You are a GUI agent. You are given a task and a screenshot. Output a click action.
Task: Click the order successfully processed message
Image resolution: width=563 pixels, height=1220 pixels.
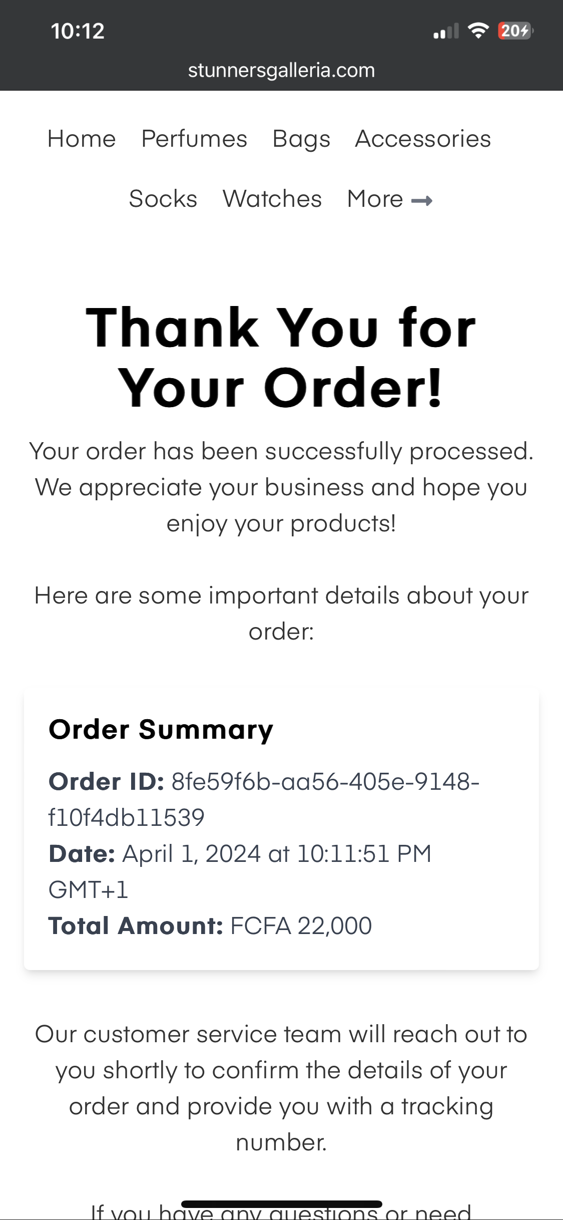(281, 487)
